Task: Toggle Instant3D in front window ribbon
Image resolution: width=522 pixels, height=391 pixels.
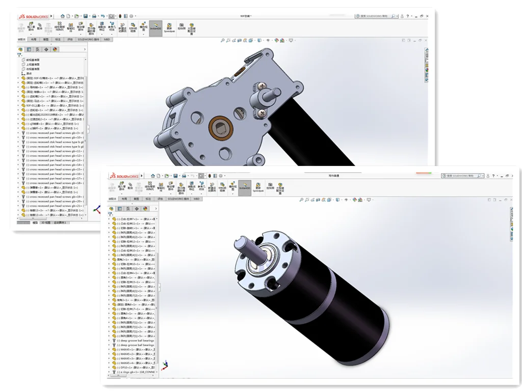Action: click(245, 187)
